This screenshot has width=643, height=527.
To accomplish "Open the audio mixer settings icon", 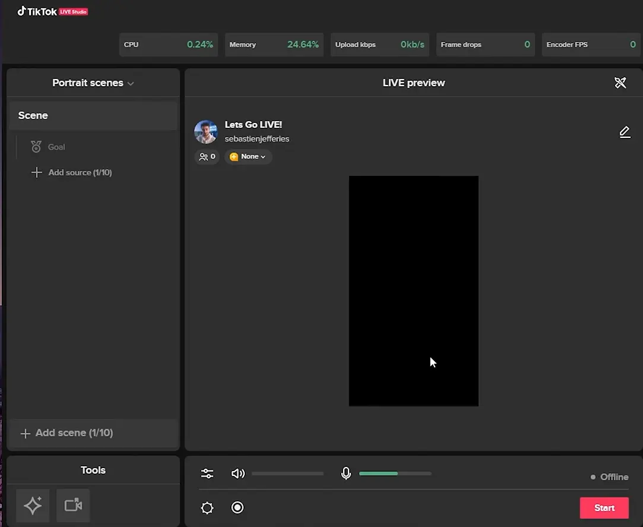I will pyautogui.click(x=207, y=474).
